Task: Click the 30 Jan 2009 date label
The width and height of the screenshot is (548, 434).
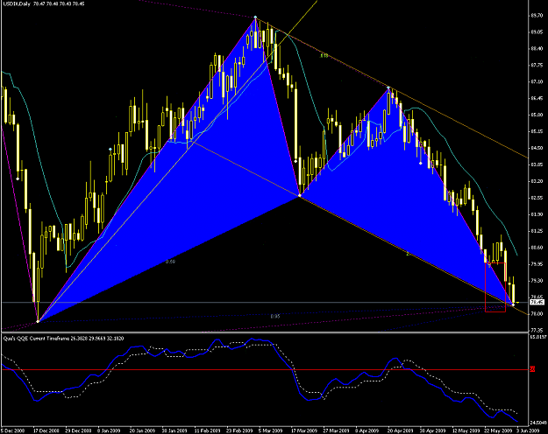Action: click(x=174, y=430)
